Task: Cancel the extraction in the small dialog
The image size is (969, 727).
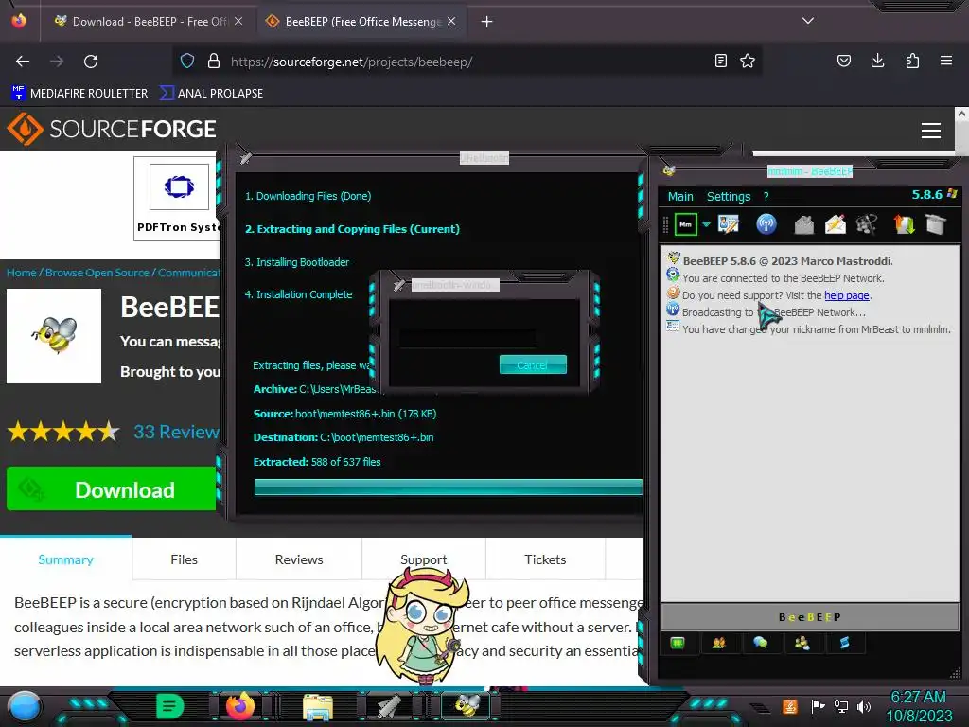Action: [x=533, y=364]
